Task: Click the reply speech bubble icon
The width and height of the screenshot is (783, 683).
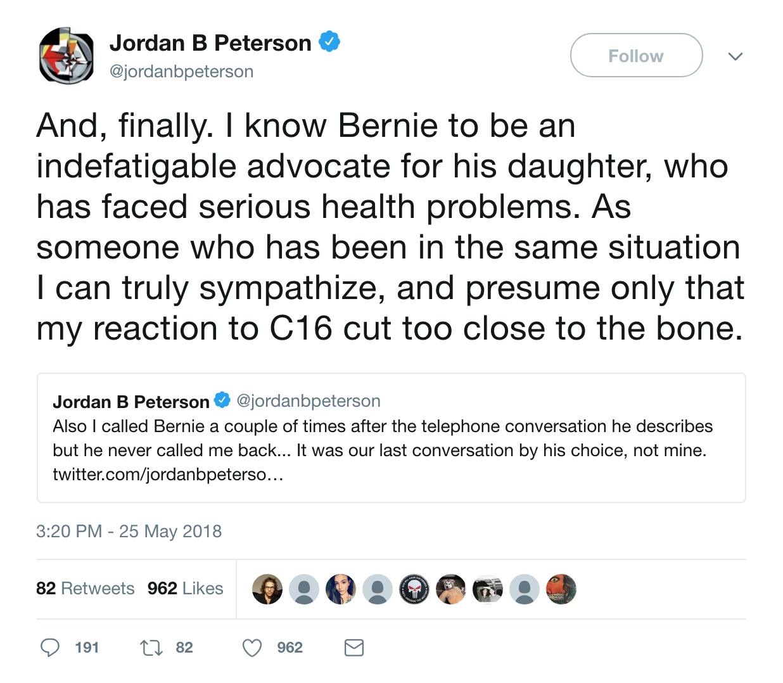Action: click(50, 647)
